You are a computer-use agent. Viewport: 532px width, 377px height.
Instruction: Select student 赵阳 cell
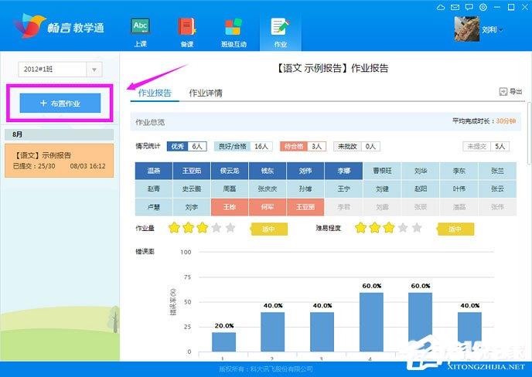[421, 188]
